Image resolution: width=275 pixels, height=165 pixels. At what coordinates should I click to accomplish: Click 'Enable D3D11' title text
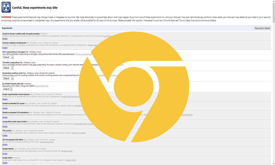click(x=7, y=158)
